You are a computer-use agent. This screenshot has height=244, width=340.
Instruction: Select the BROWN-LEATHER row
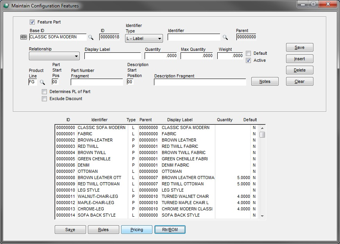(157, 140)
